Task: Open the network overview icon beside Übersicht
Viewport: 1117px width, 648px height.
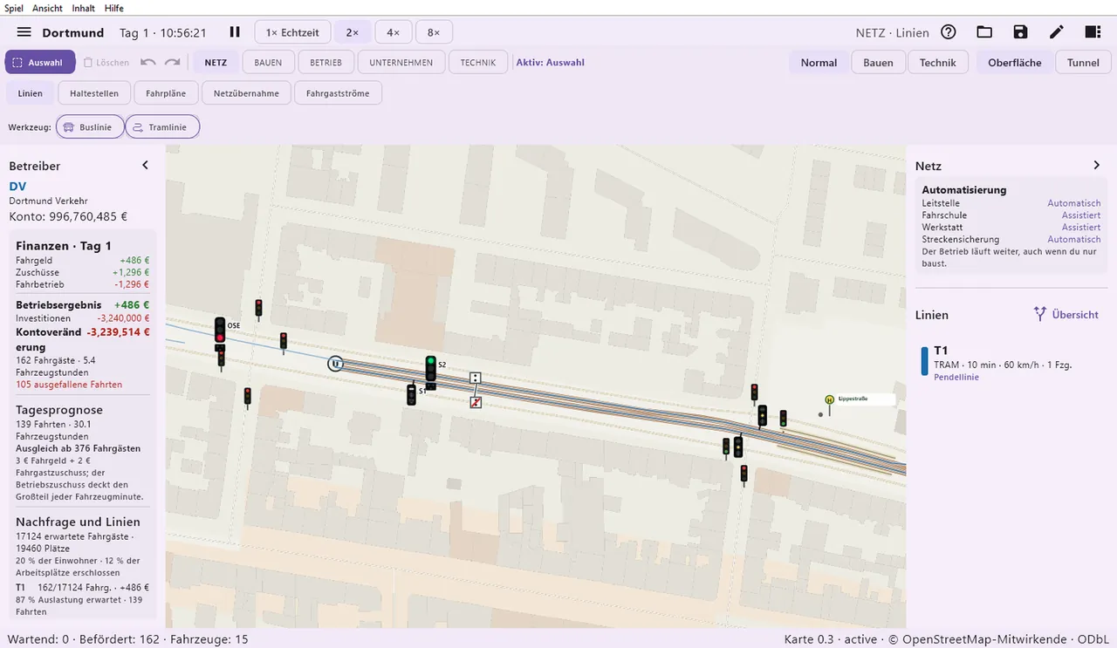Action: click(x=1039, y=314)
